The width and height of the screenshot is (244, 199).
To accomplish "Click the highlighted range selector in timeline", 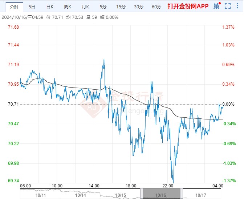I will pos(161,194).
